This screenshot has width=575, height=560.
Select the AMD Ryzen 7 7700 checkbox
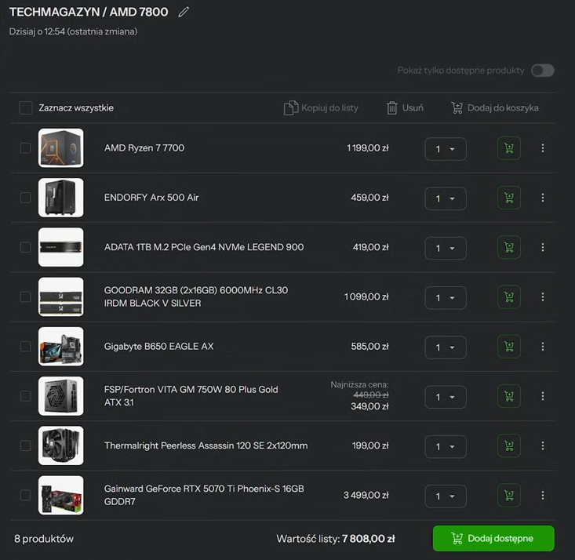26,148
